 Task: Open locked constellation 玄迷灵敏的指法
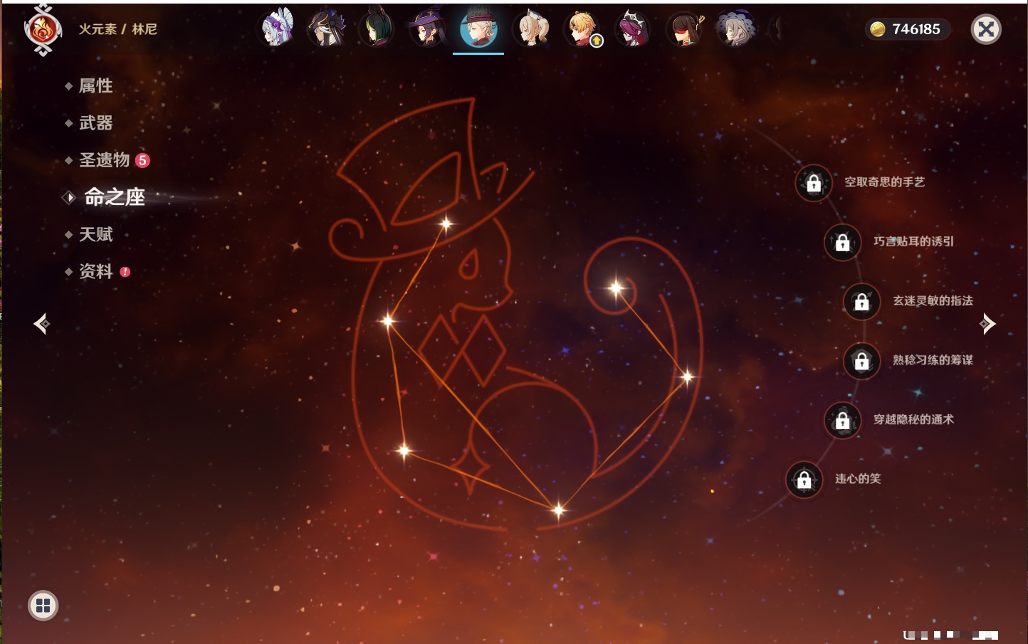(x=862, y=302)
